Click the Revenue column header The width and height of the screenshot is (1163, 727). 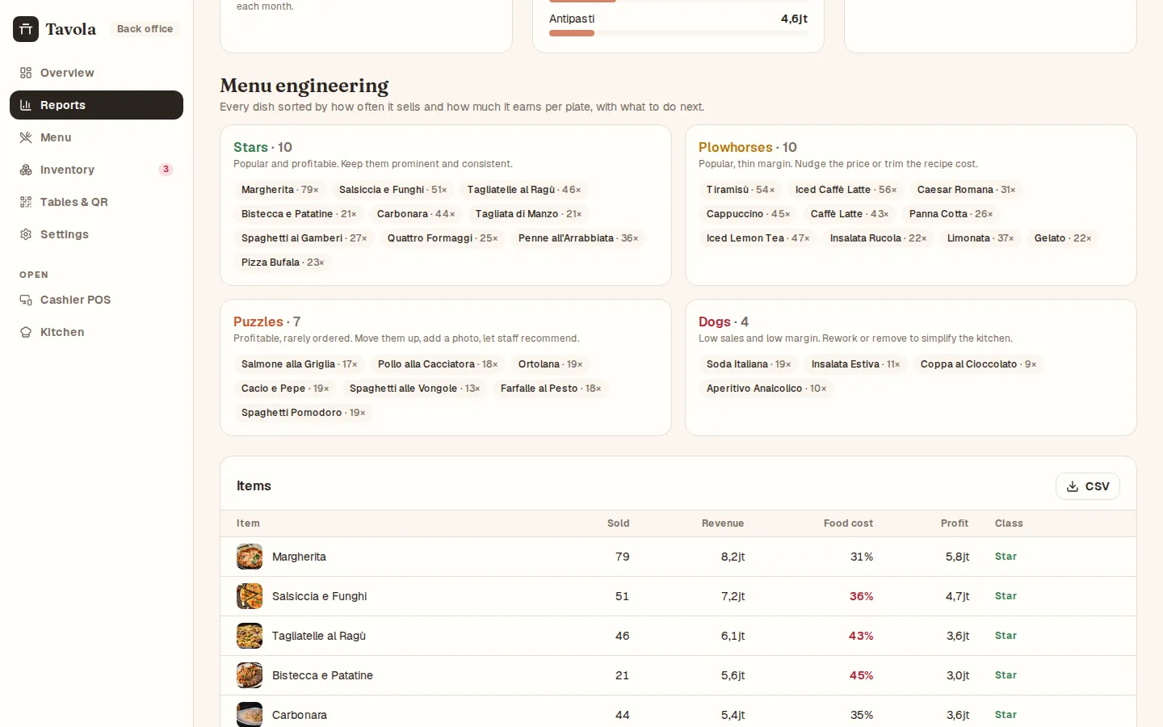click(723, 523)
